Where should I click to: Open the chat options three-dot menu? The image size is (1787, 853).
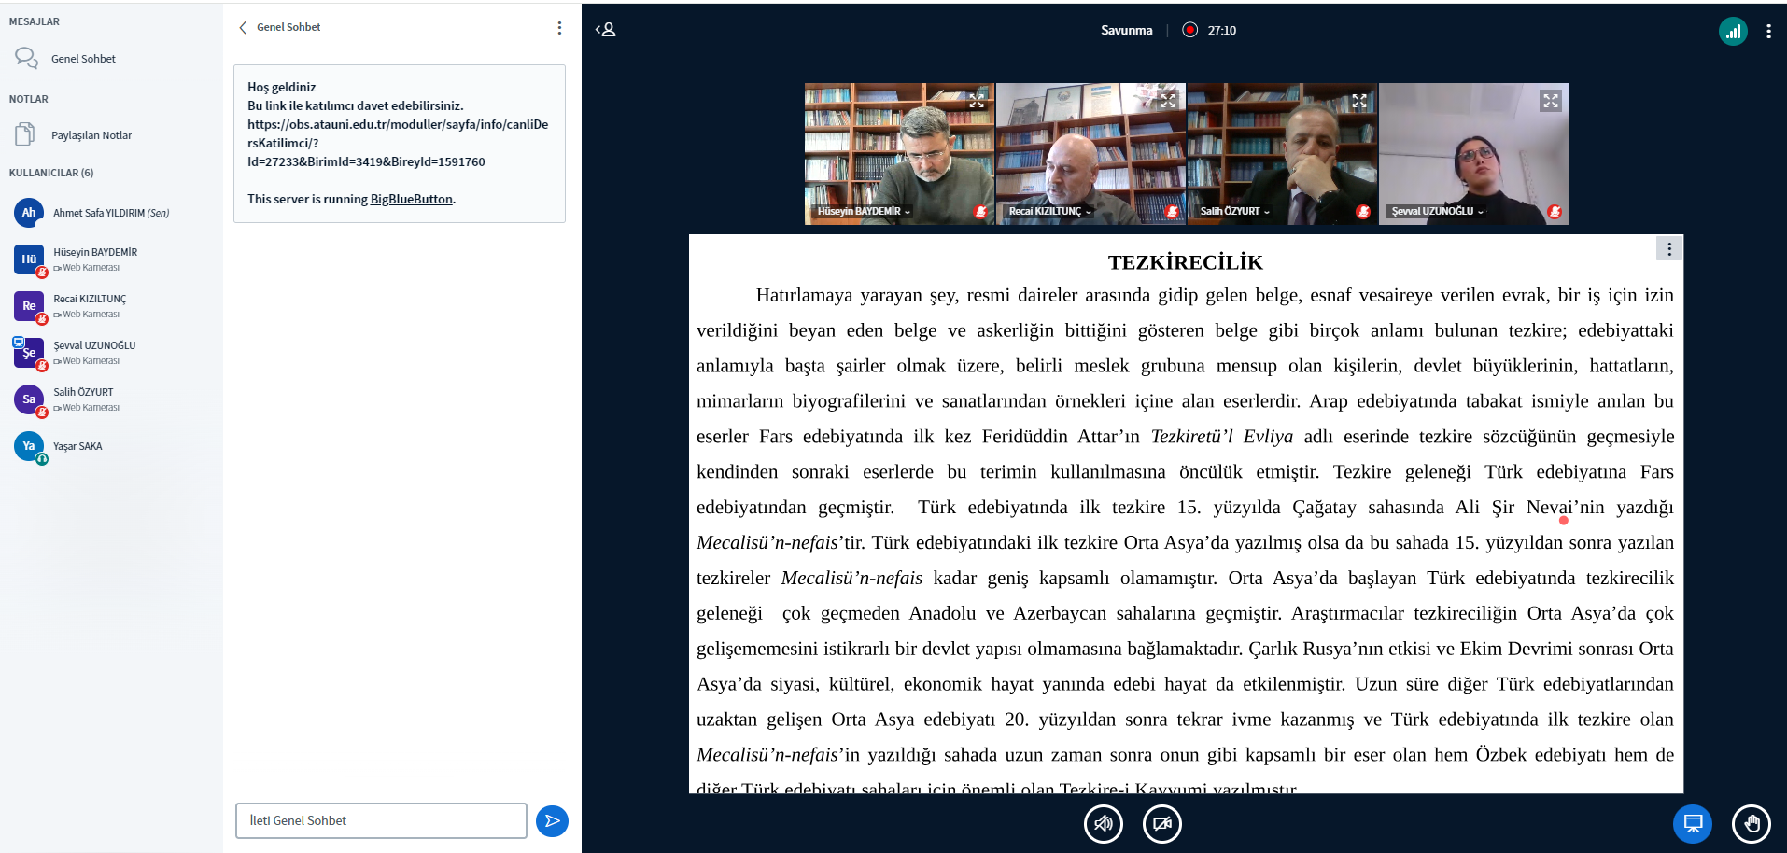[x=559, y=28]
